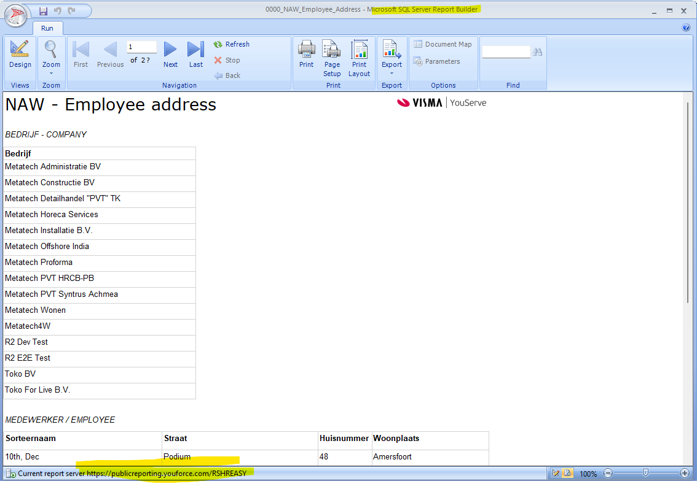Select R2 E2E Test row

100,358
